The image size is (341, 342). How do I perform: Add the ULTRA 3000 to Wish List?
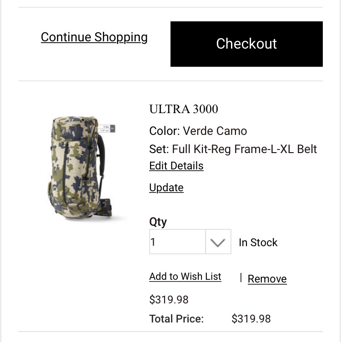(185, 277)
